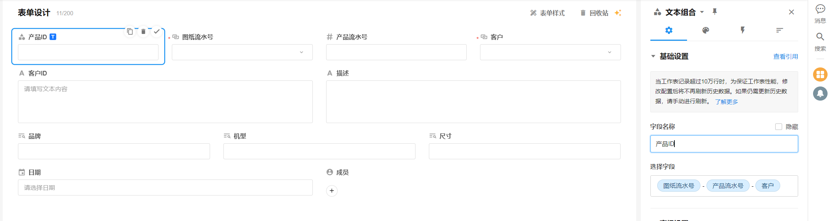This screenshot has width=831, height=221.
Task: Pin the 文本组合 settings panel
Action: (x=715, y=12)
